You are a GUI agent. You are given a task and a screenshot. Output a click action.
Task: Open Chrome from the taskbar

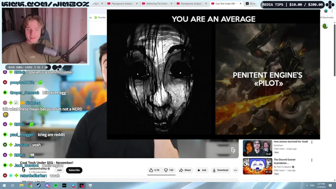(30, 186)
